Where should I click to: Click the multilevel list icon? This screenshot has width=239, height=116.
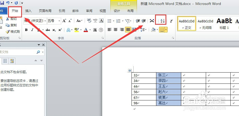coord(127,21)
